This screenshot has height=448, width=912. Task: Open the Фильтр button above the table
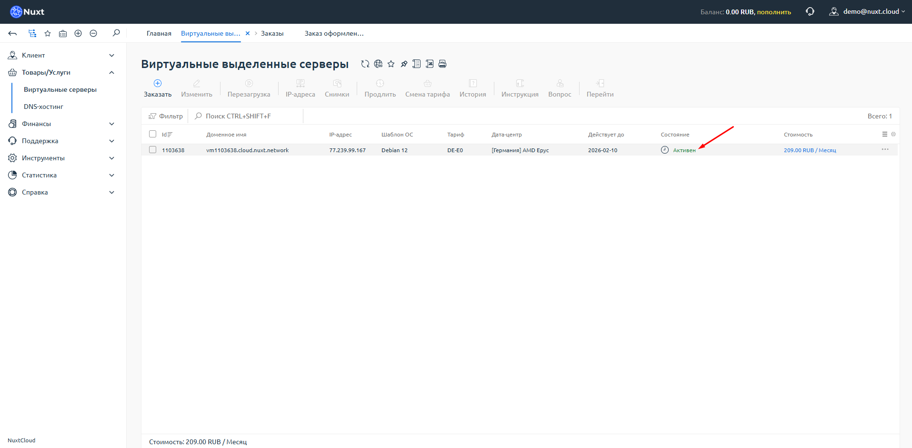point(166,116)
